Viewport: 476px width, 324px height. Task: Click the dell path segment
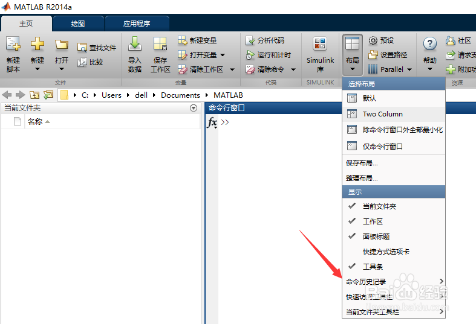pos(141,95)
